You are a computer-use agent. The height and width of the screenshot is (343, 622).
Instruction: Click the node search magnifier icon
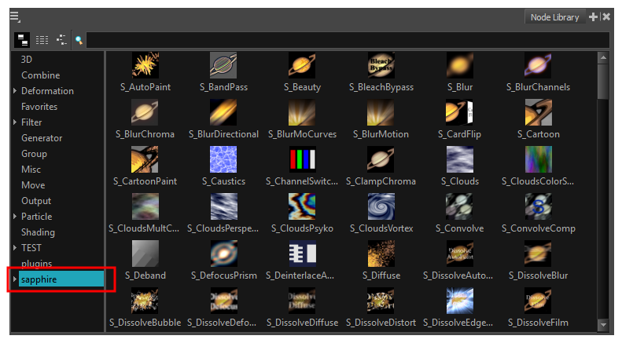pyautogui.click(x=79, y=39)
